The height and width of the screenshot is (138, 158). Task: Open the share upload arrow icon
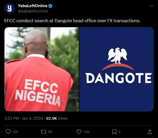click(x=150, y=132)
